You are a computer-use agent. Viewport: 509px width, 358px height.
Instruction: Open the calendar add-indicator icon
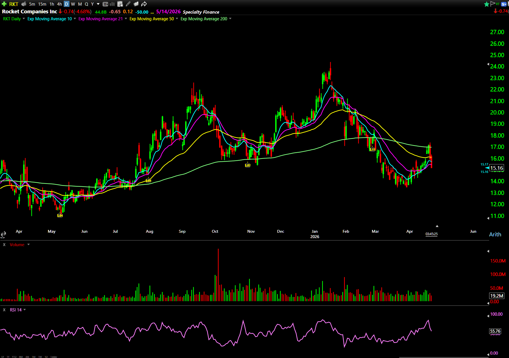tap(120, 4)
